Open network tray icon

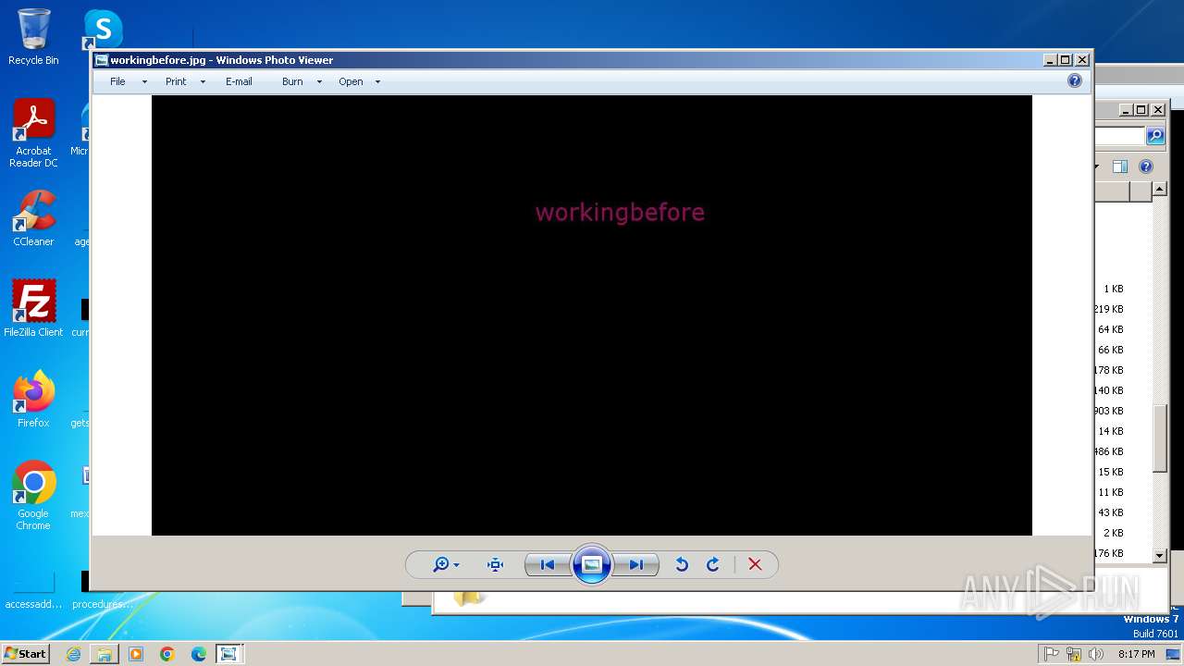point(1074,654)
